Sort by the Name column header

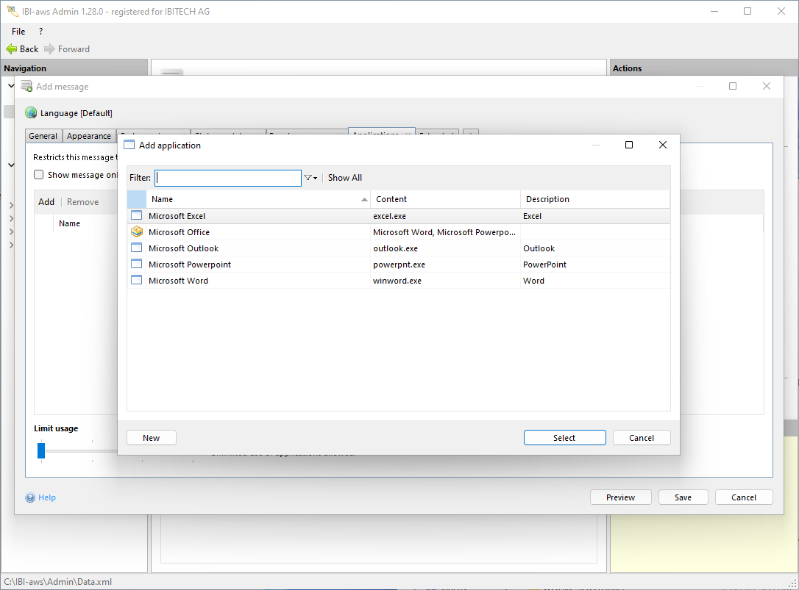pos(258,199)
